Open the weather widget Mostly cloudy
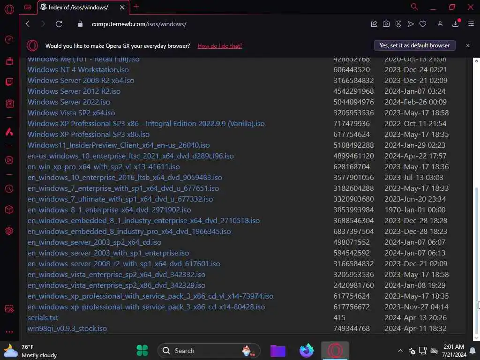 [30, 351]
